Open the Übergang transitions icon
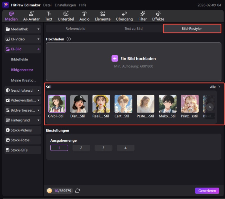This screenshot has width=225, height=199. [x=124, y=14]
